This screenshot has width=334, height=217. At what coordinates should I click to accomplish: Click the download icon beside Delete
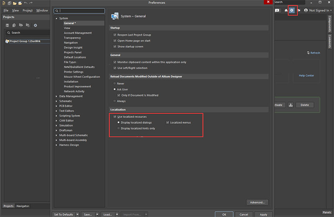point(291,105)
